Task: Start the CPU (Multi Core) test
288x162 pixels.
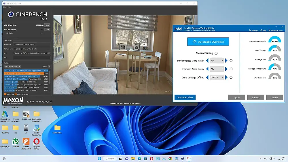Action: (x=47, y=25)
